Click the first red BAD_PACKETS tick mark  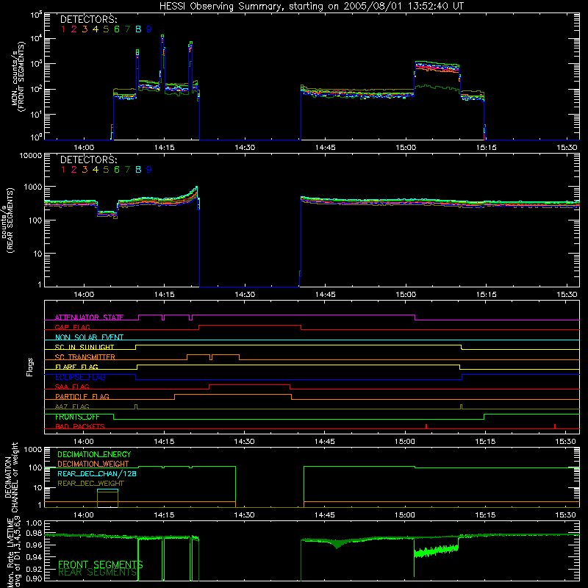[x=426, y=426]
